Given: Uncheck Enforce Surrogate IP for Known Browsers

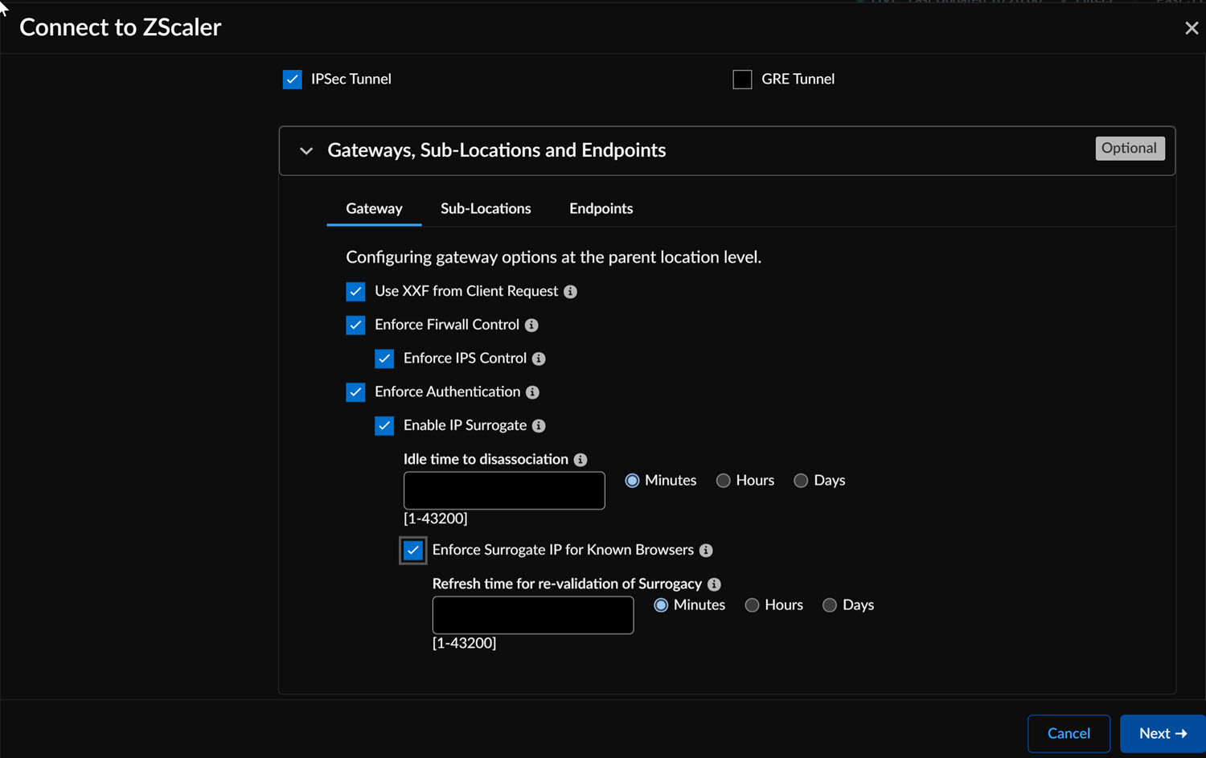Looking at the screenshot, I should click(413, 551).
